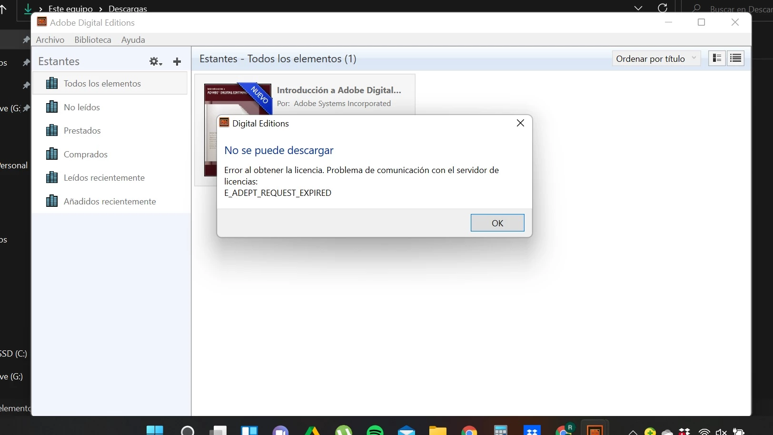
Task: Open Calculator from the taskbar
Action: pyautogui.click(x=501, y=431)
